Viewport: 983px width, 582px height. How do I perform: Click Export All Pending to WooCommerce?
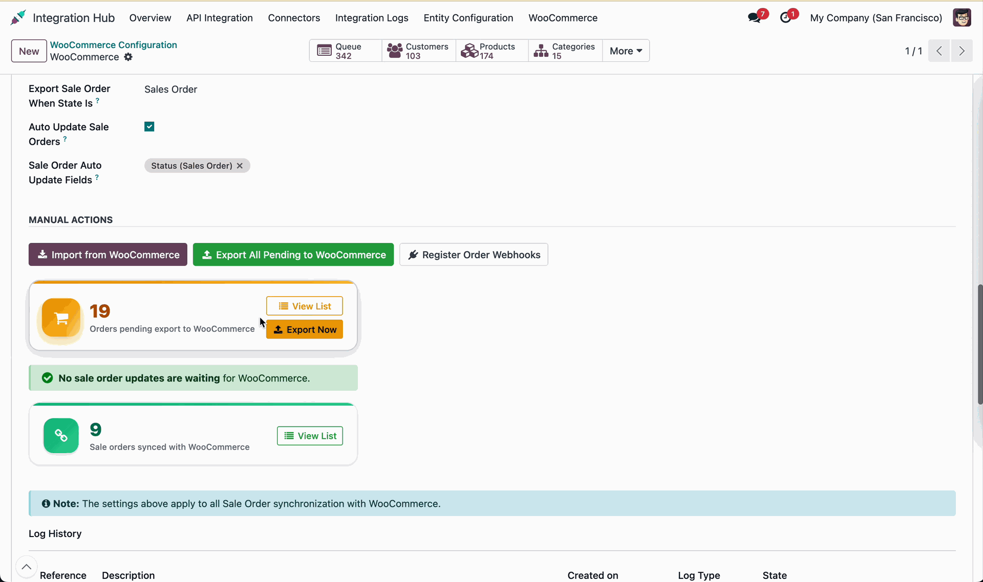293,254
